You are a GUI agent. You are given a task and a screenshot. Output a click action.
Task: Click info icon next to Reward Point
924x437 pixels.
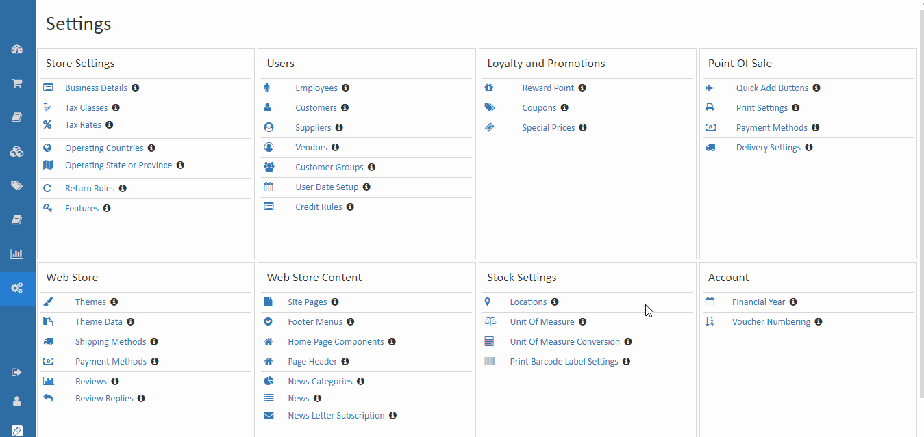pos(582,88)
